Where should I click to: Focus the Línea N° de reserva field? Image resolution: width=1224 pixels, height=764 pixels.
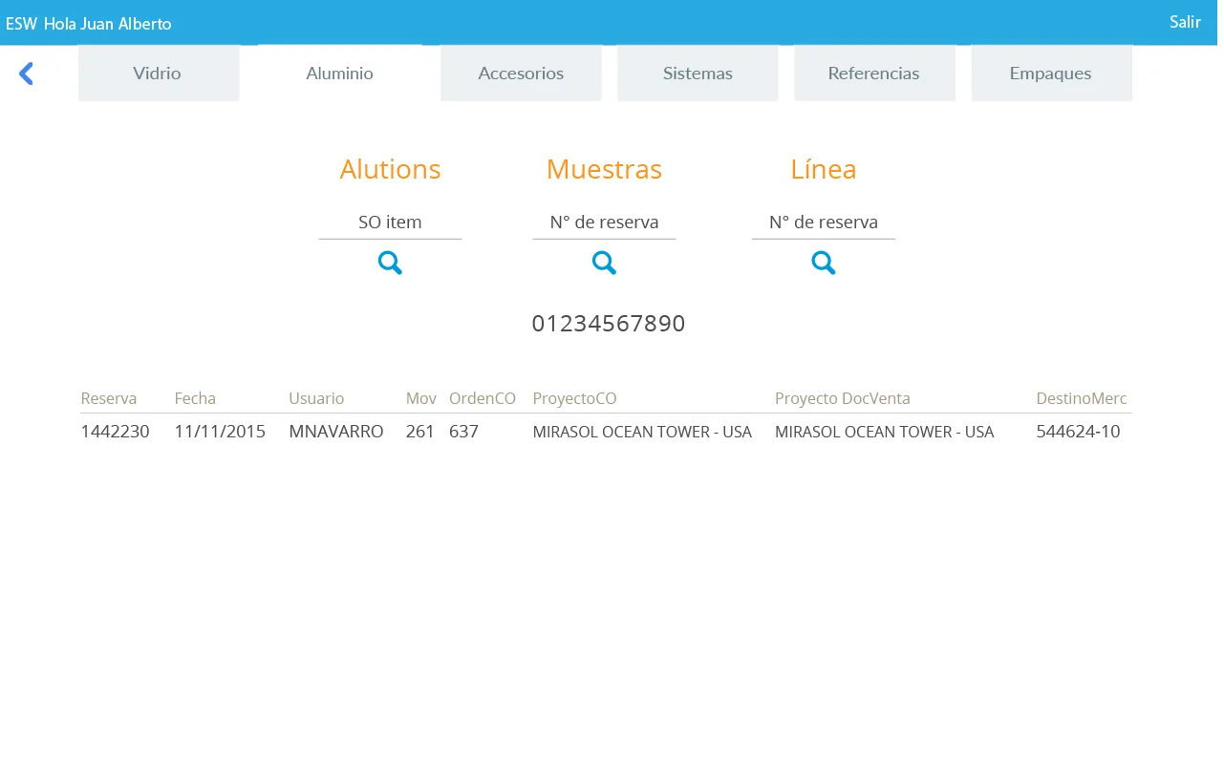click(x=824, y=223)
